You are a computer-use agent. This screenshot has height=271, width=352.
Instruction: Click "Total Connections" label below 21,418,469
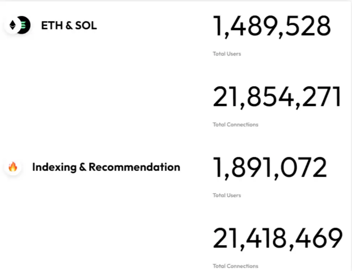click(235, 266)
